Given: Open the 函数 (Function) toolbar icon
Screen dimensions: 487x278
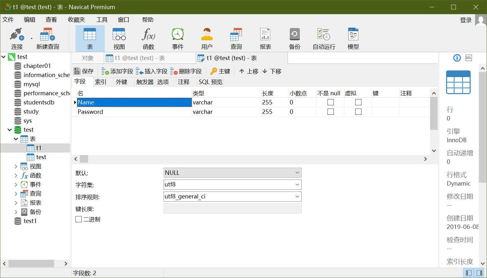Looking at the screenshot, I should tap(148, 38).
